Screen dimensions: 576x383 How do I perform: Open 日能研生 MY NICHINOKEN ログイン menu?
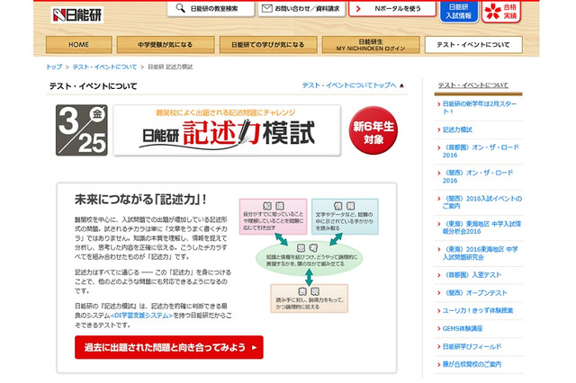371,45
